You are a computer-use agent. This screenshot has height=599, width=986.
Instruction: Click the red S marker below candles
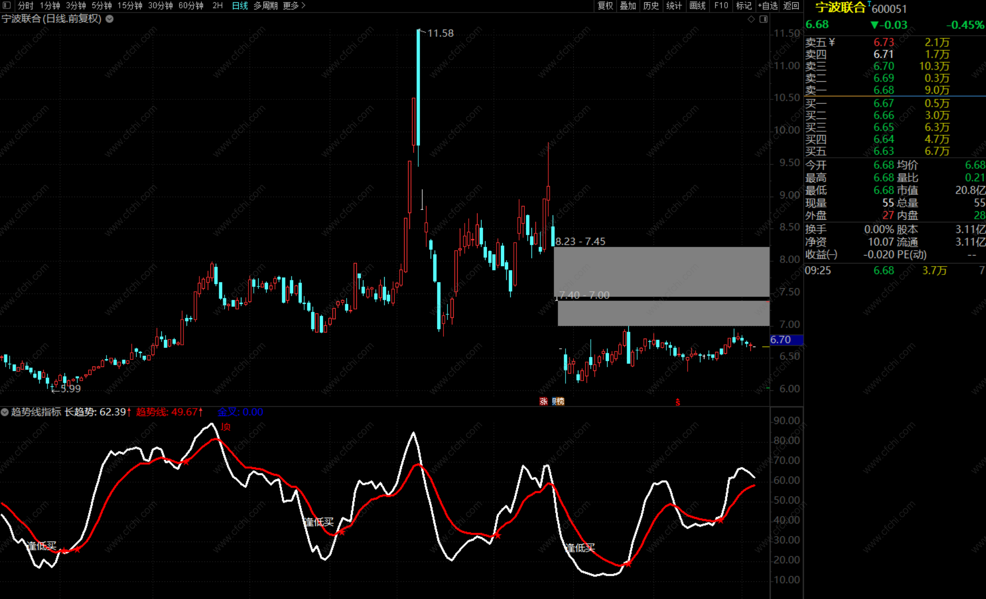677,402
